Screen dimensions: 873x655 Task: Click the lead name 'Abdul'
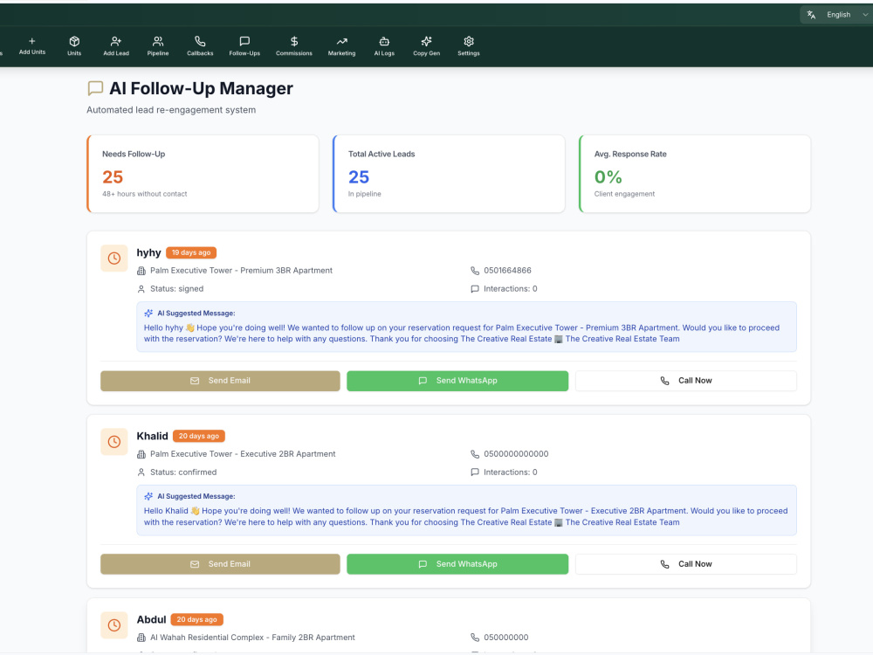click(x=151, y=619)
